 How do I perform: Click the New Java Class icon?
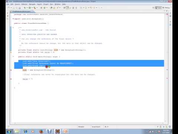click(x=44, y=8)
